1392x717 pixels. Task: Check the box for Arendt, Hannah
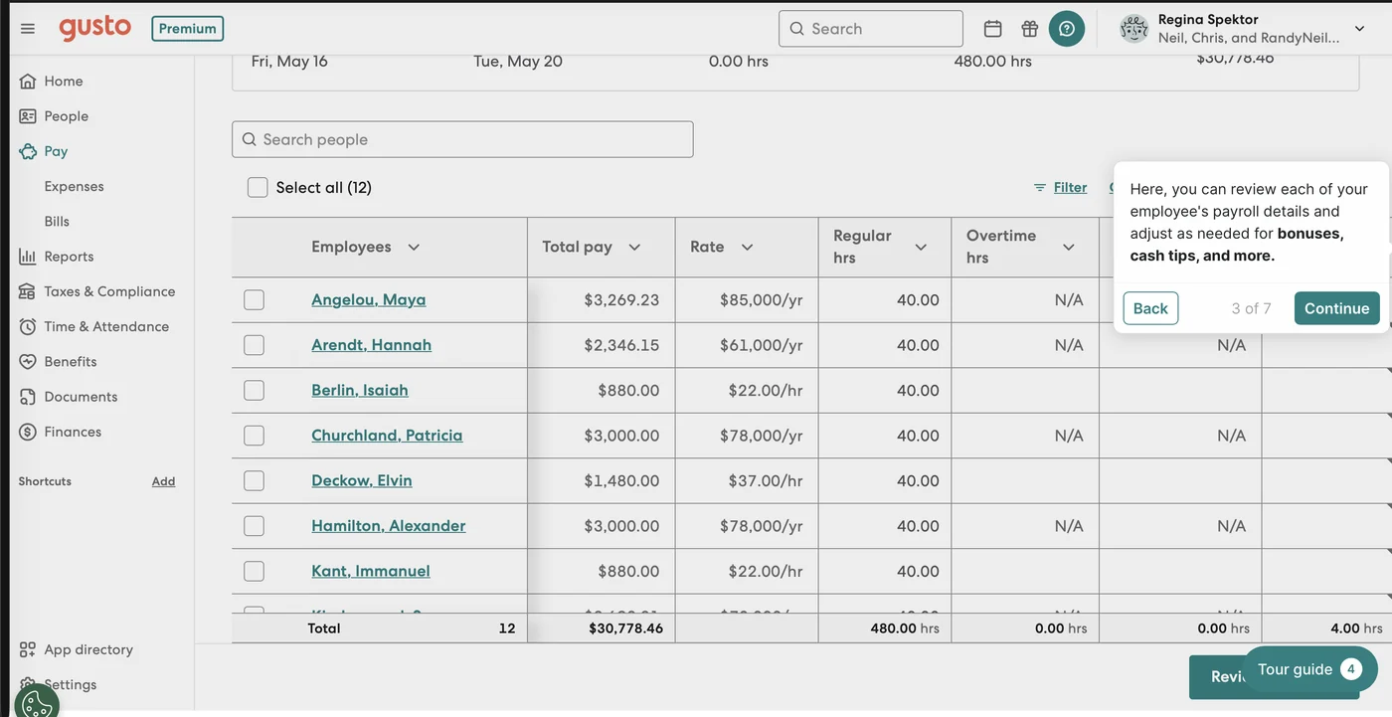coord(255,345)
